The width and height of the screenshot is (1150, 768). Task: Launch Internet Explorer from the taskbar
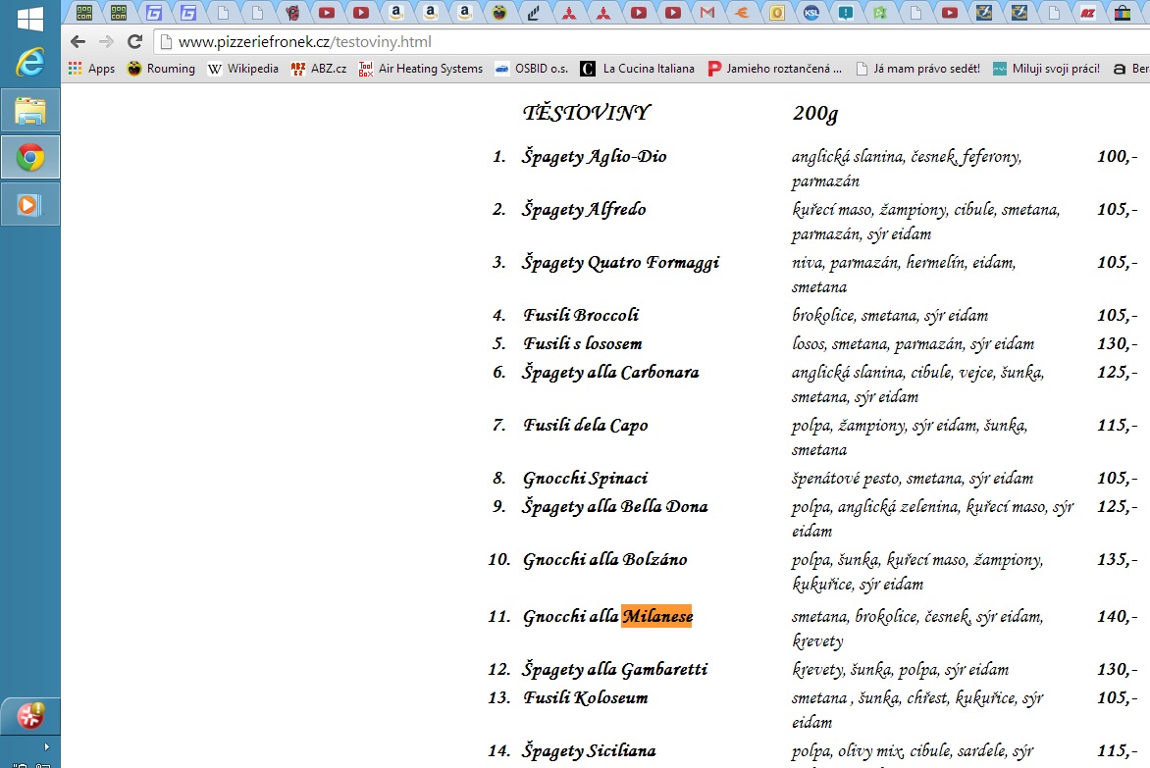[30, 63]
